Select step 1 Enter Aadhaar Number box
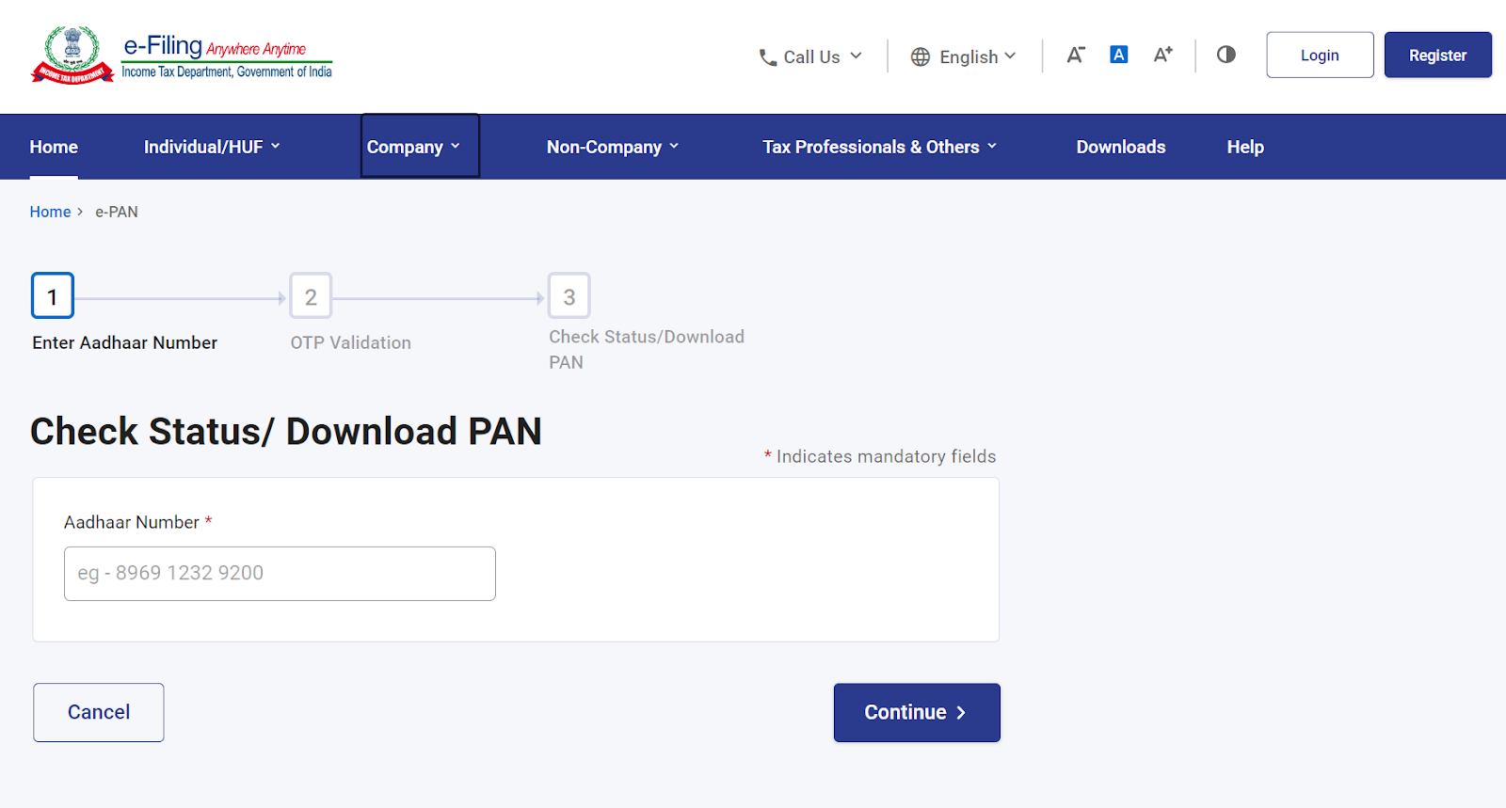This screenshot has width=1506, height=808. (53, 296)
